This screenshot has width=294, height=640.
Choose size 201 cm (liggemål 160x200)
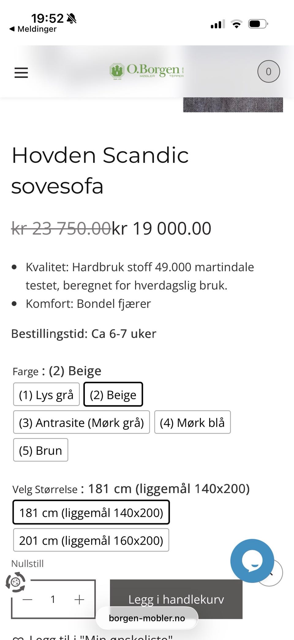tap(91, 540)
